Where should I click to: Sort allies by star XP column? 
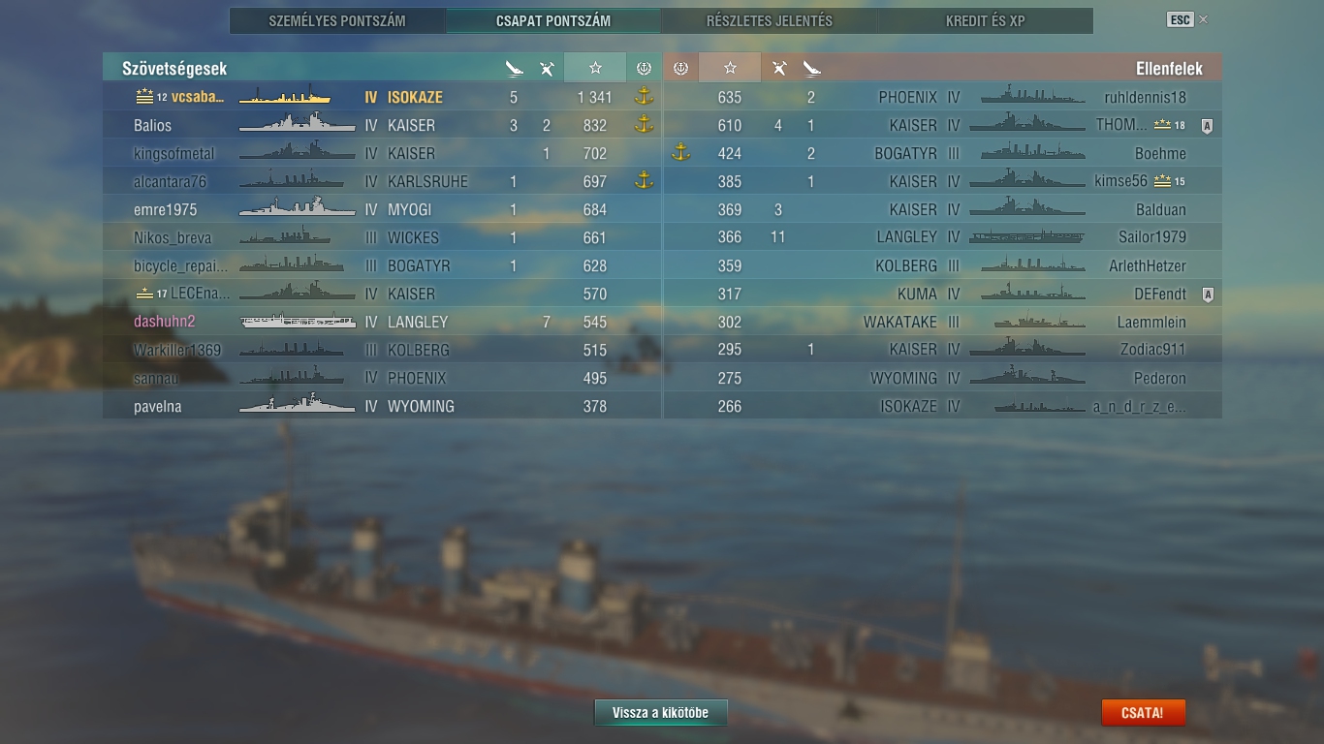pos(595,68)
